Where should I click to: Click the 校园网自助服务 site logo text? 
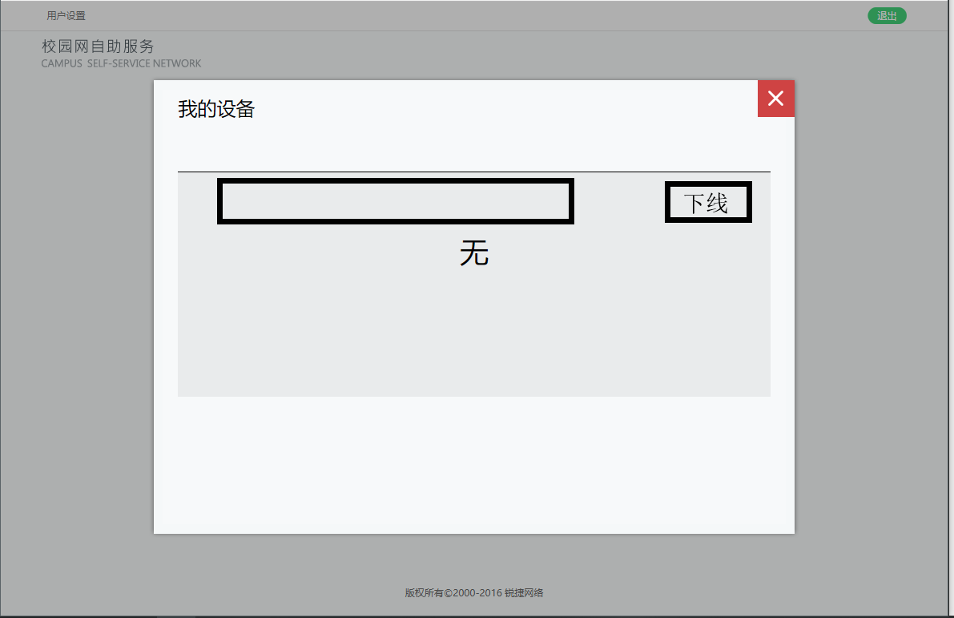pos(95,46)
